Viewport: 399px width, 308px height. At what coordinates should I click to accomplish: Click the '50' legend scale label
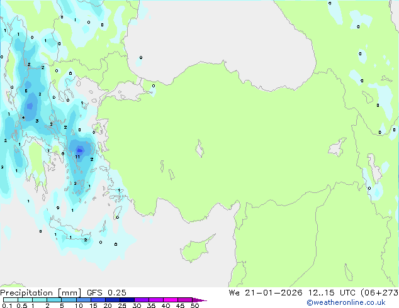pyautogui.click(x=194, y=305)
